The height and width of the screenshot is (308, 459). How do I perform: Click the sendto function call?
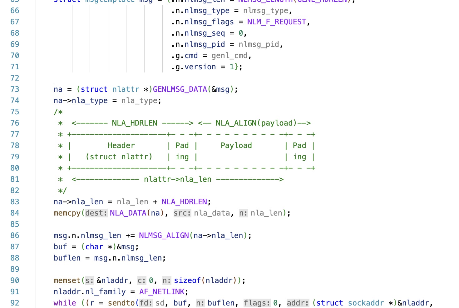pos(121,303)
